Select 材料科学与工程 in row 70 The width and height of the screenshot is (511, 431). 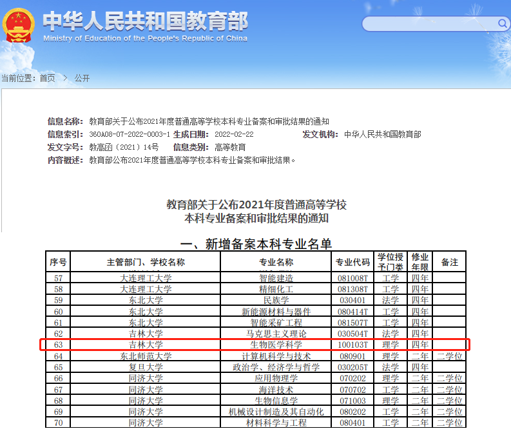(x=276, y=423)
